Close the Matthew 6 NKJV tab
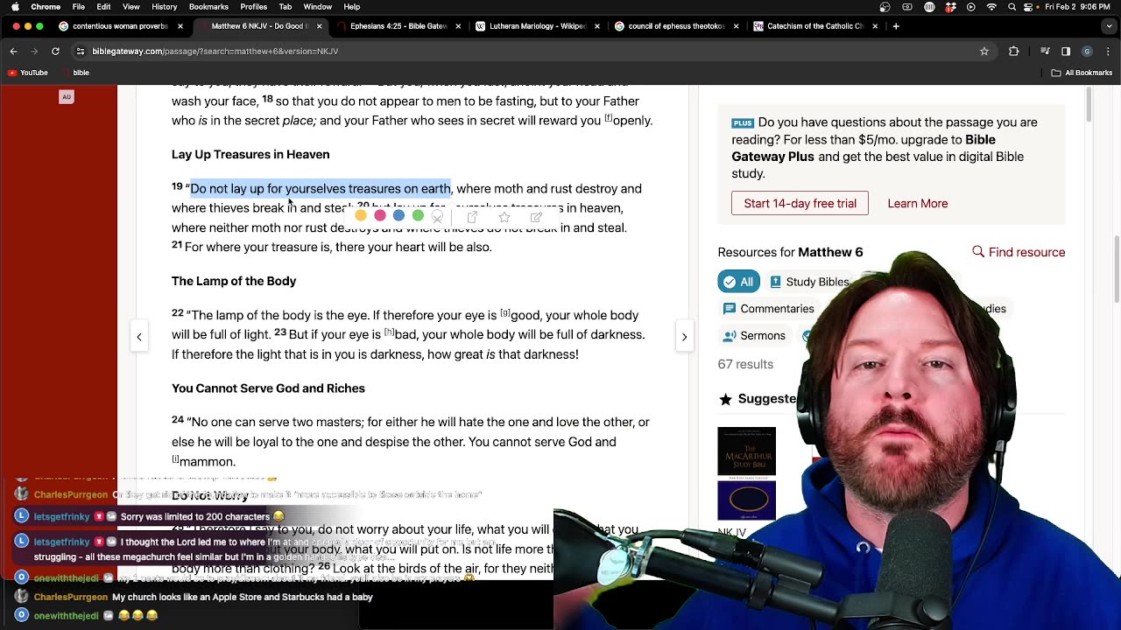The image size is (1121, 630). click(x=319, y=26)
